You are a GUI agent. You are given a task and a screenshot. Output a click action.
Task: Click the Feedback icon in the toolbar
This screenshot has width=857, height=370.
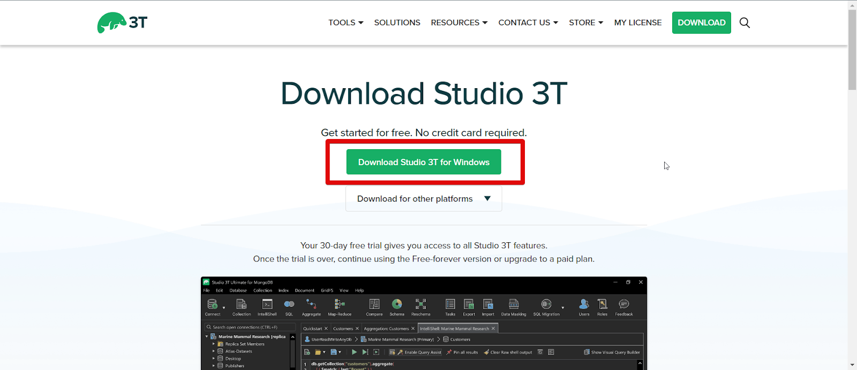tap(624, 304)
